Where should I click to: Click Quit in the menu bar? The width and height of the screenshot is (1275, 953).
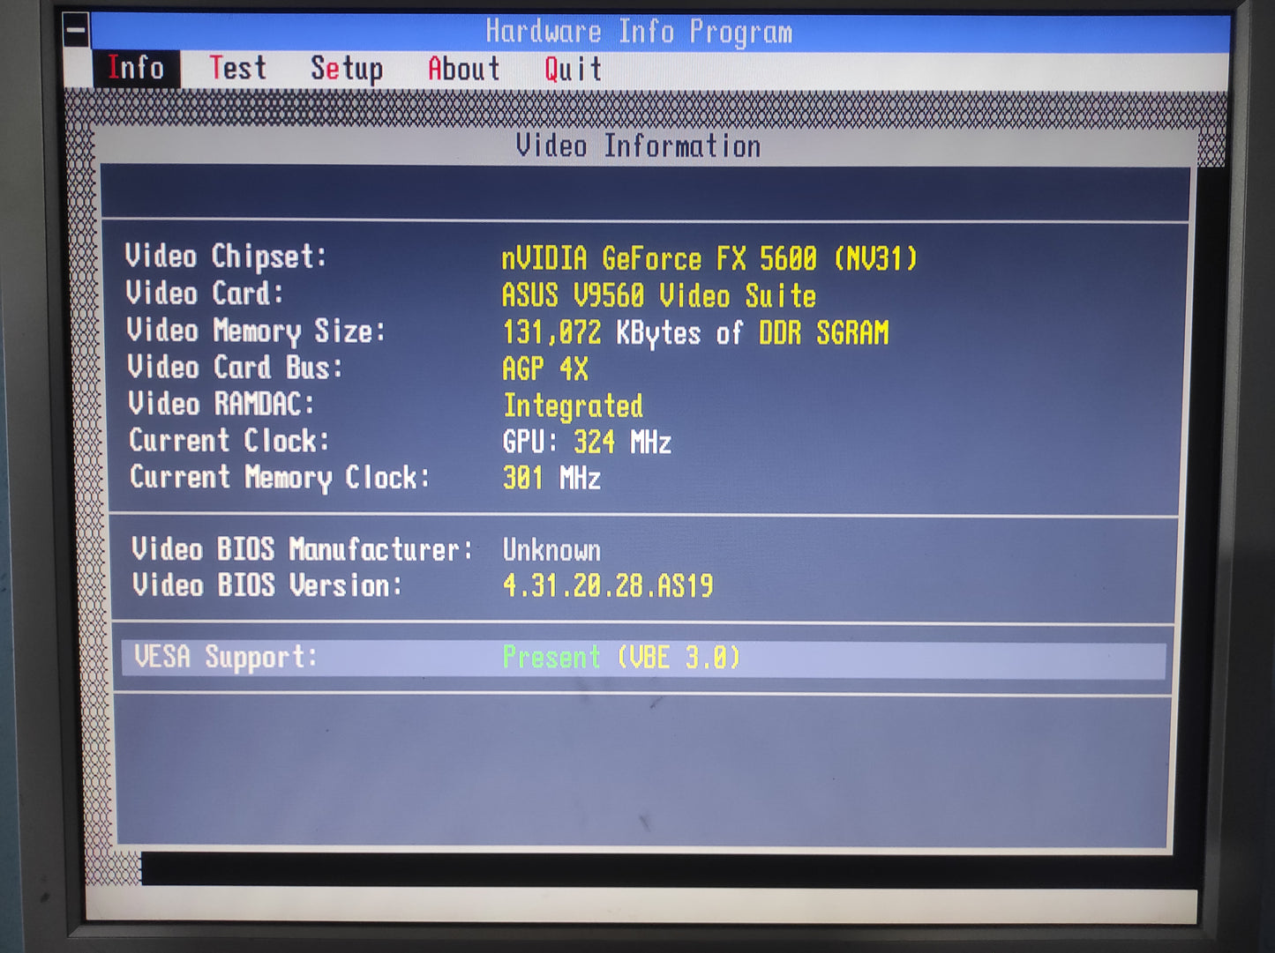[573, 69]
